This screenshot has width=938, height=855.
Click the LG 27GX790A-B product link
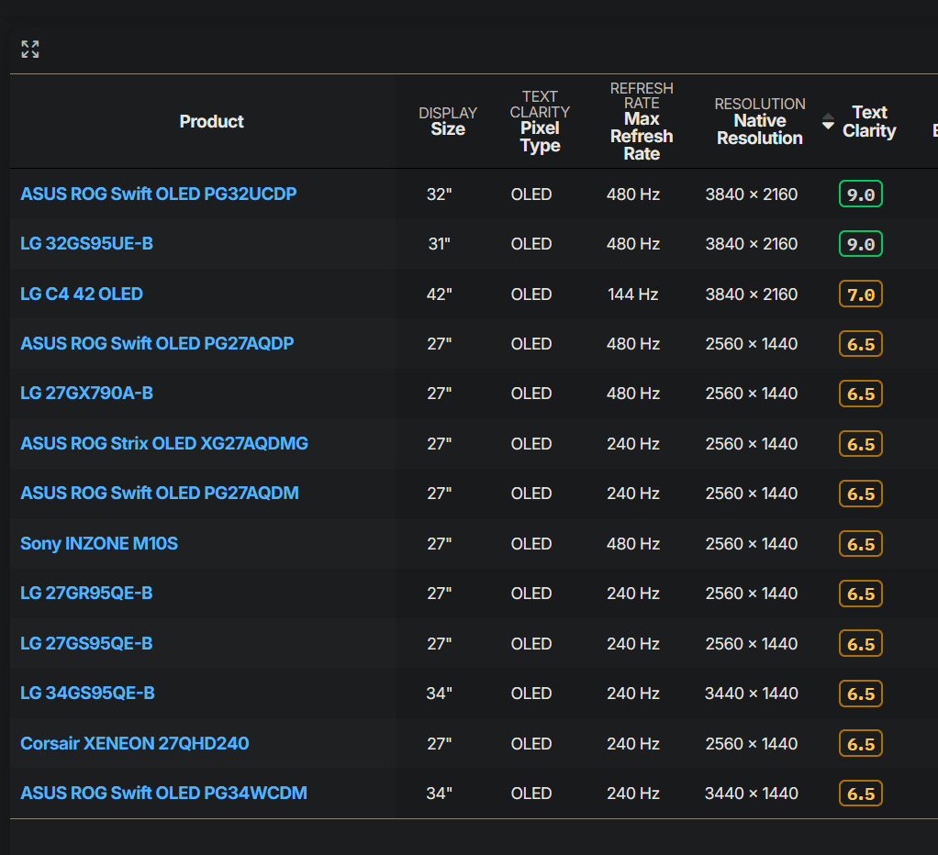click(86, 394)
